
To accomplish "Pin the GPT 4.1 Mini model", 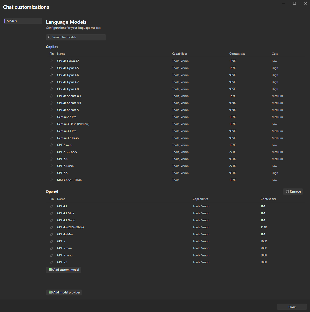I will 51,213.
